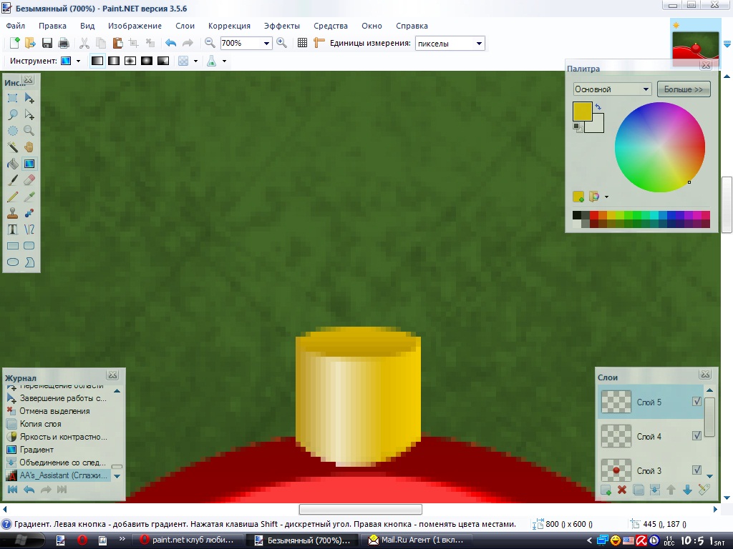This screenshot has height=549, width=733.
Task: Select the Ellipse Select tool
Action: click(x=13, y=131)
